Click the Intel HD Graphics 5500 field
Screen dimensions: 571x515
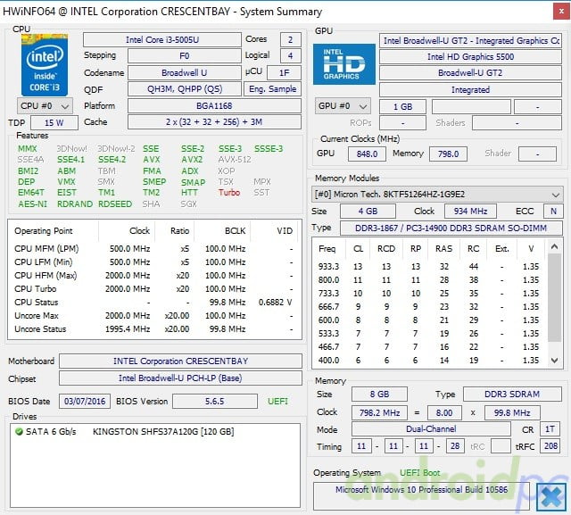[470, 57]
